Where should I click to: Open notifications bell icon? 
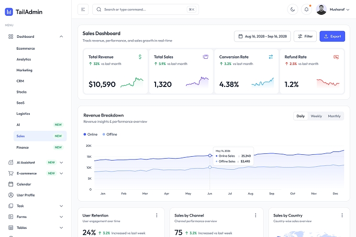(x=306, y=10)
